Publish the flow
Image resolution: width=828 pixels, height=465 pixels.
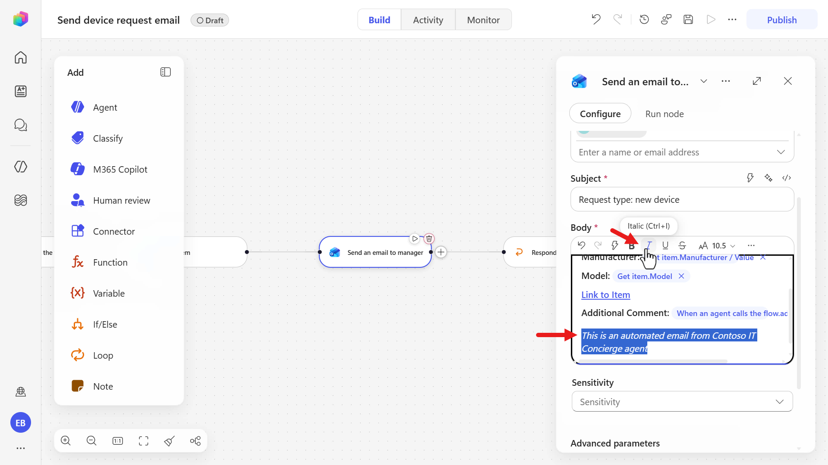click(782, 20)
